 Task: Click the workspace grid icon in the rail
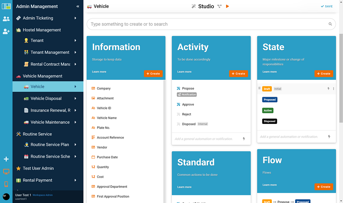point(6,6)
